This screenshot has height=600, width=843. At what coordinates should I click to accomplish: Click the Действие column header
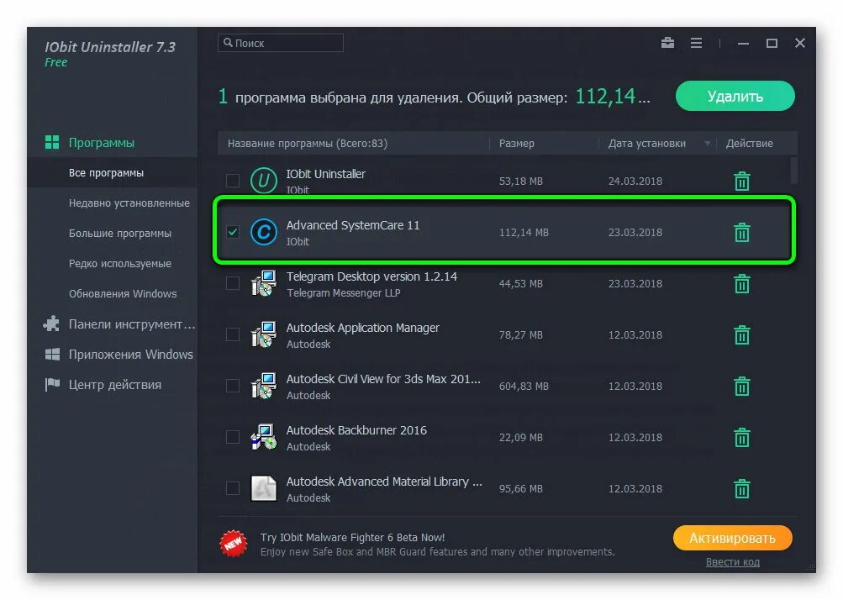(749, 144)
